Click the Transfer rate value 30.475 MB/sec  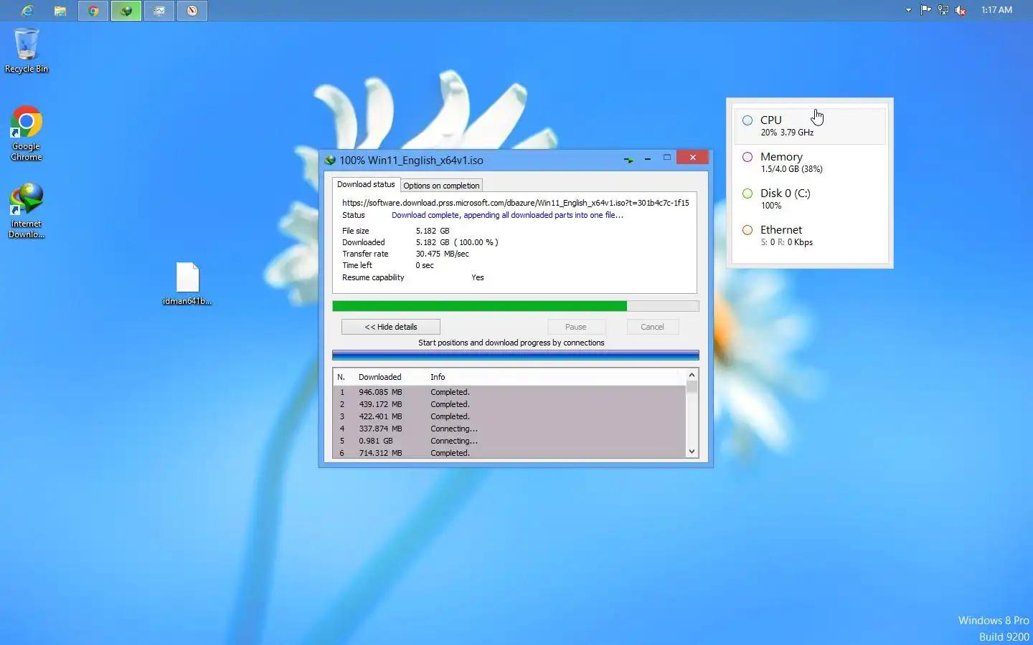tap(443, 254)
